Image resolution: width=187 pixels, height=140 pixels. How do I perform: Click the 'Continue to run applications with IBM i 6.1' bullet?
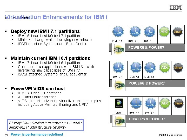tap(57, 68)
